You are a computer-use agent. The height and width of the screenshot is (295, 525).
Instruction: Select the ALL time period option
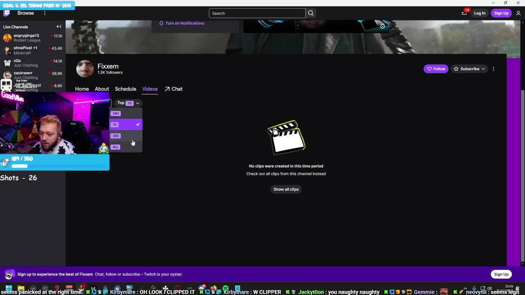pos(126,147)
